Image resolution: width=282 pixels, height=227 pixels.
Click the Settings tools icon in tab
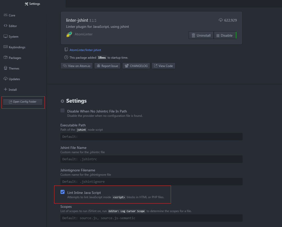[x=27, y=4]
